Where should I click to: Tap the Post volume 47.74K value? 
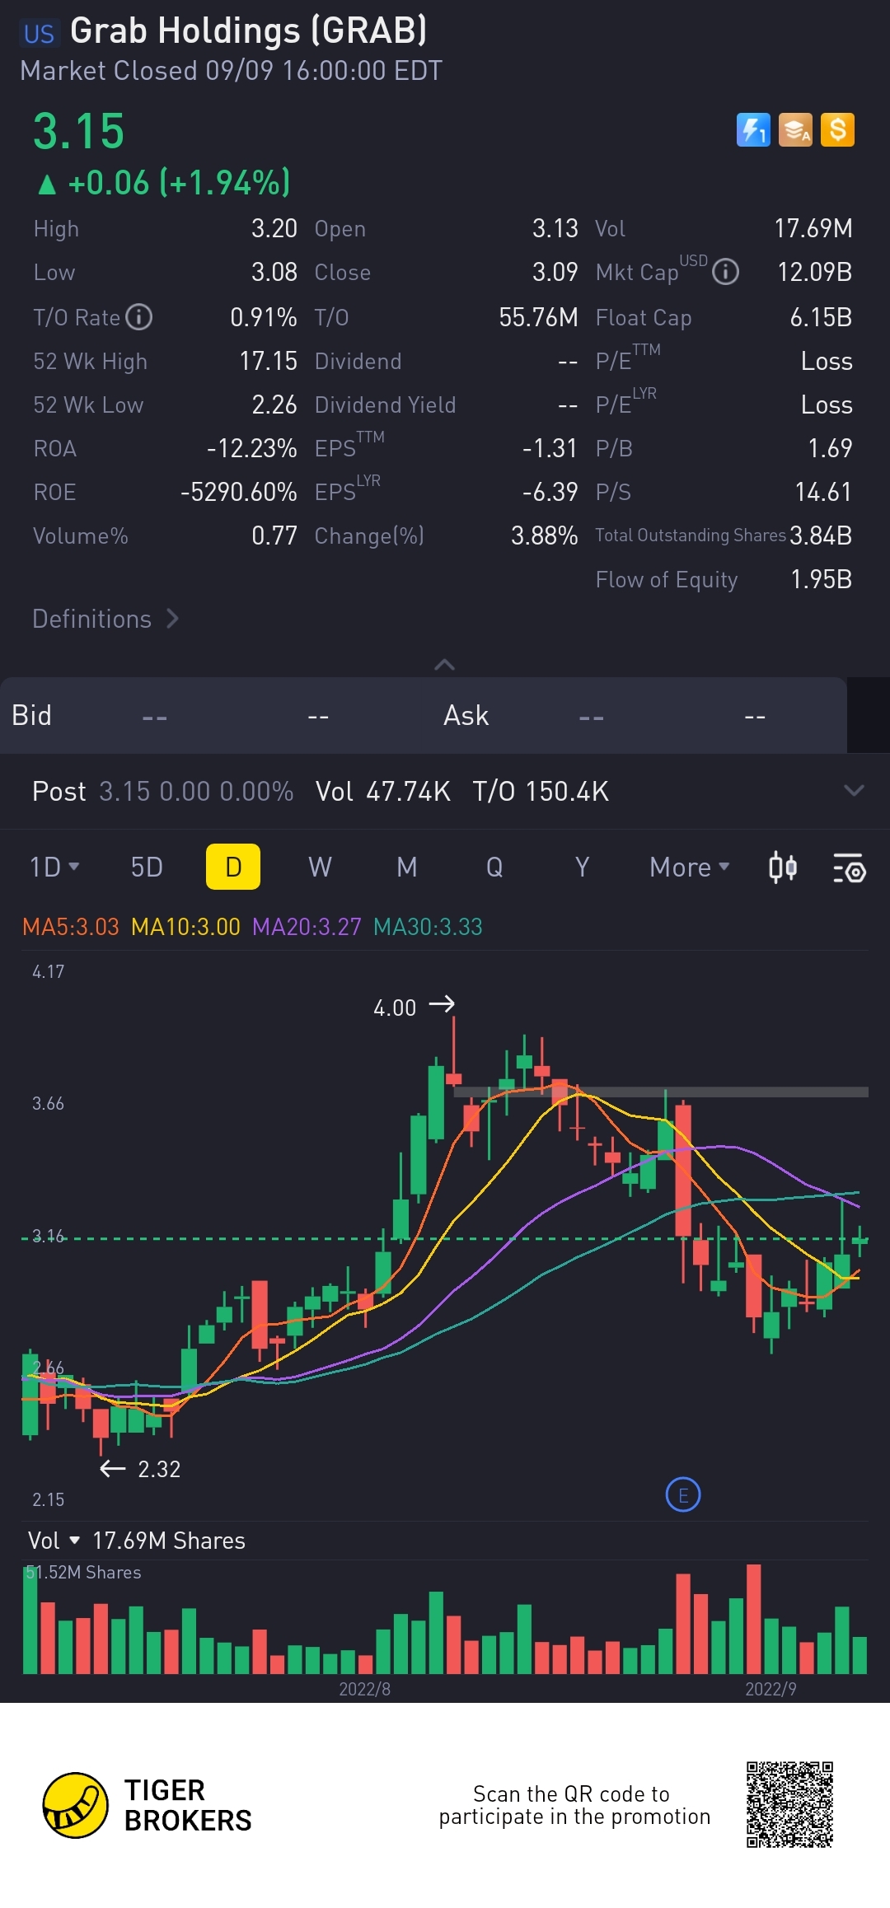click(408, 791)
